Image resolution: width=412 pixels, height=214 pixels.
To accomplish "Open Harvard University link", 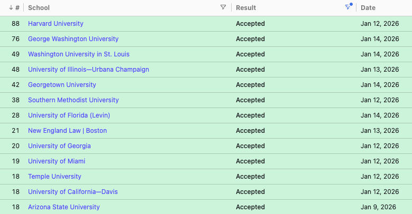I will tap(56, 24).
